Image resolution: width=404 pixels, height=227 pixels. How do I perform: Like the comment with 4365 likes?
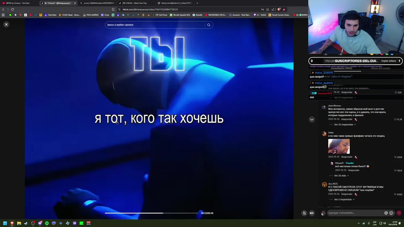coord(395,194)
